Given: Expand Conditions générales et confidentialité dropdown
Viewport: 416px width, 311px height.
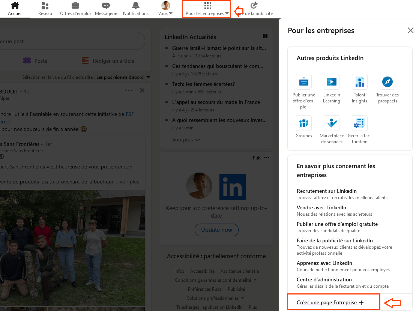Looking at the screenshot, I should [x=216, y=280].
